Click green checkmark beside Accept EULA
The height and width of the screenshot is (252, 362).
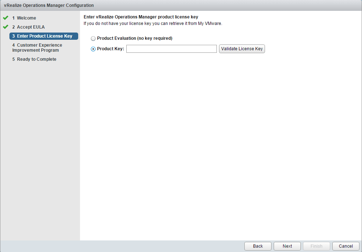6,27
